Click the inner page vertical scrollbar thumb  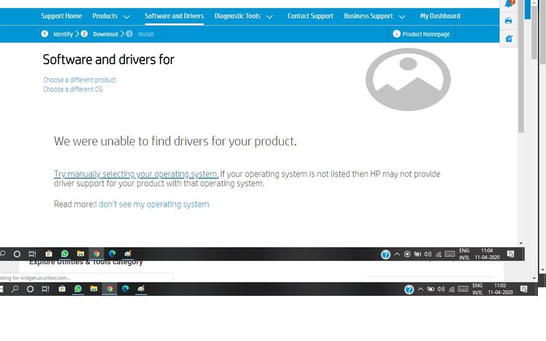521,66
